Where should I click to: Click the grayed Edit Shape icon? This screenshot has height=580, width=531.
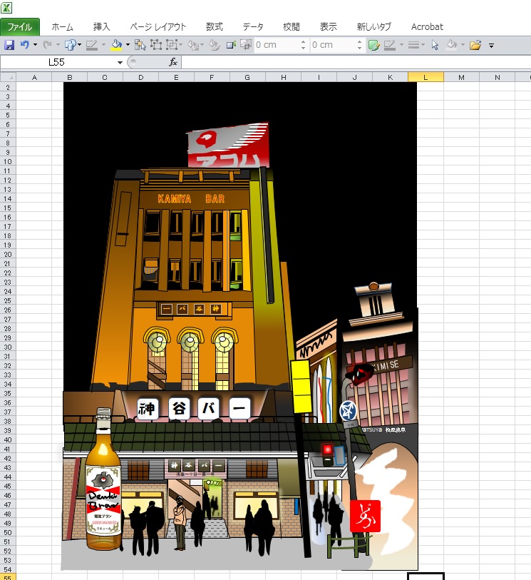193,45
